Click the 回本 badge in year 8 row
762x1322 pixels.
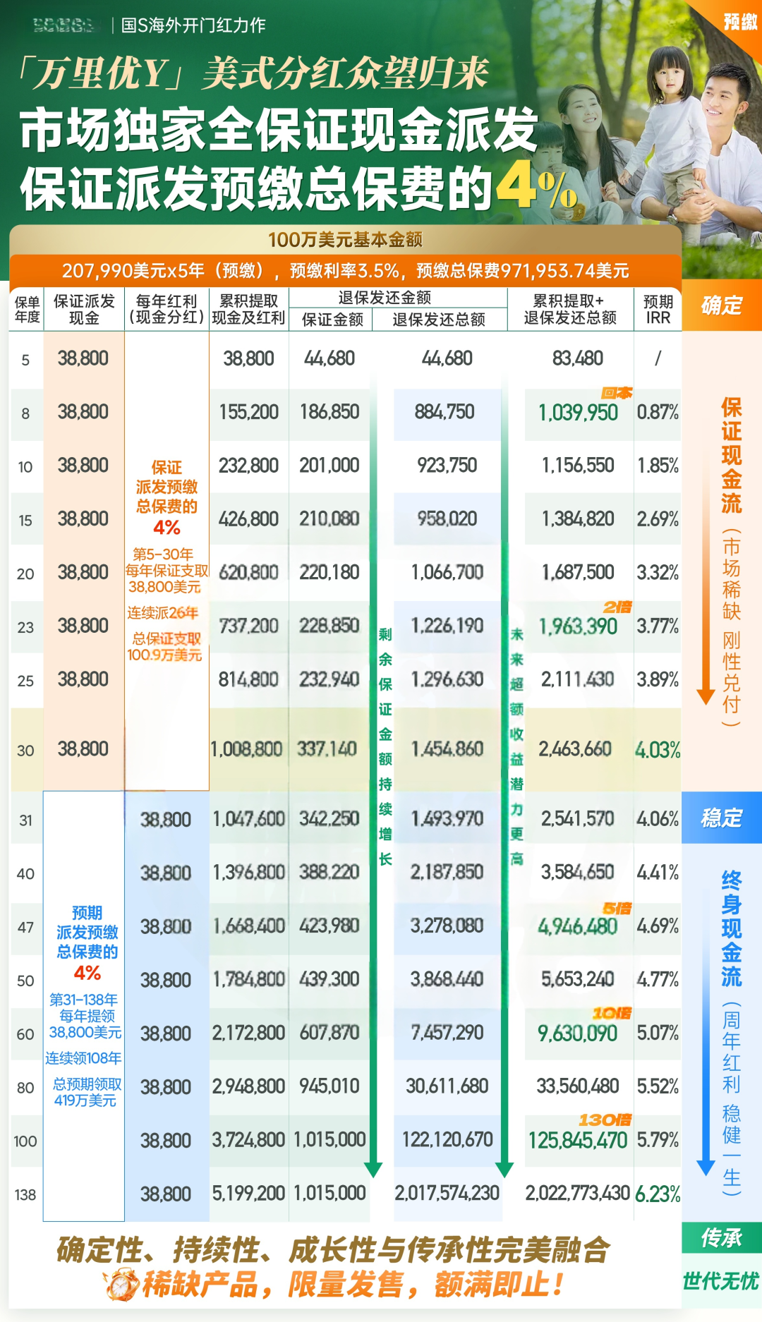click(616, 393)
